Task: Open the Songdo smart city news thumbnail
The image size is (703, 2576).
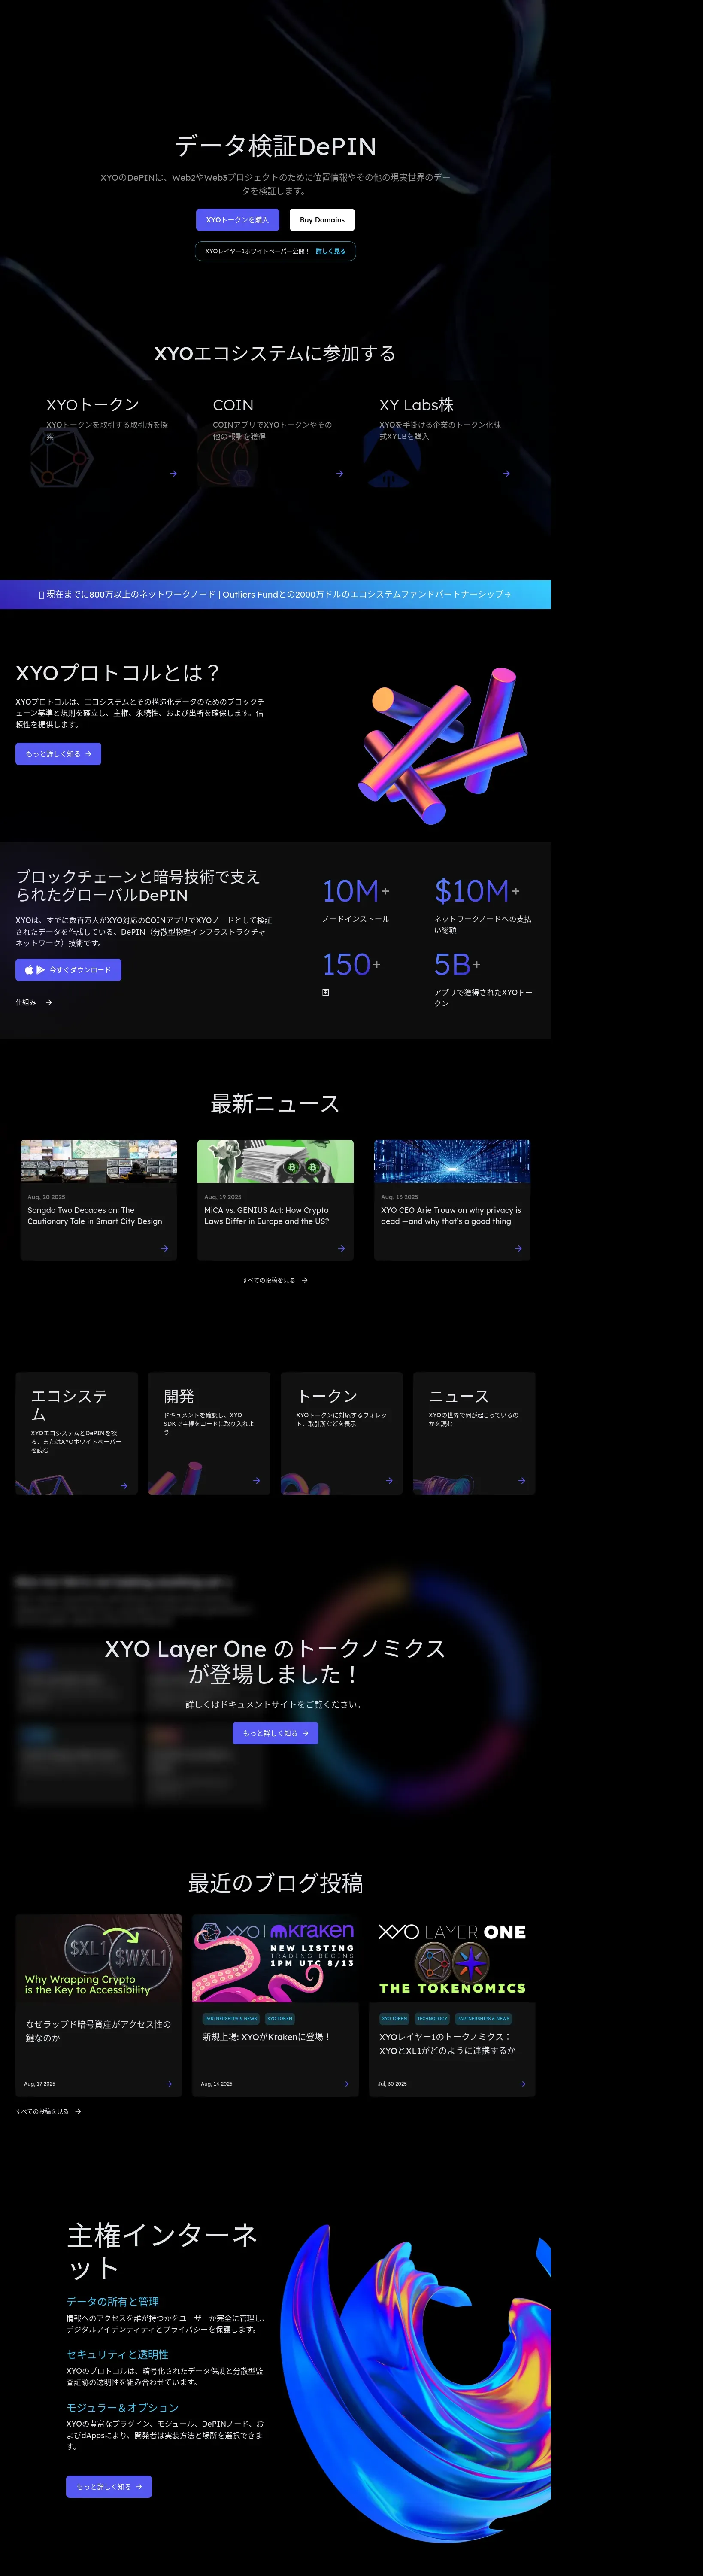Action: pyautogui.click(x=99, y=1161)
